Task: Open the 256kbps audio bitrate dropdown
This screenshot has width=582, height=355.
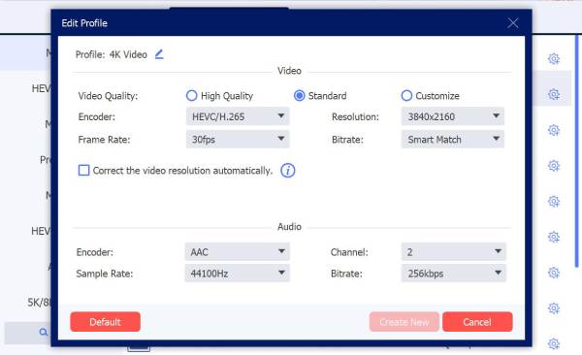Action: (x=454, y=274)
